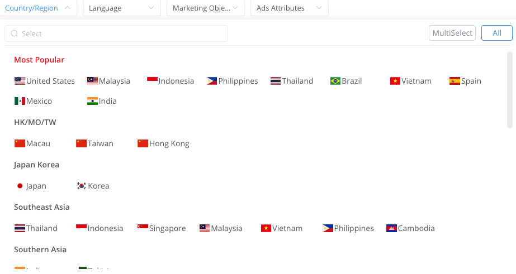The image size is (516, 274).
Task: Pick the Korea flag icon
Action: pyautogui.click(x=82, y=186)
